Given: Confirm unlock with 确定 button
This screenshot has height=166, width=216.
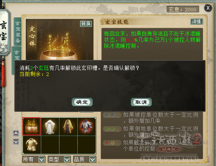Looking at the screenshot, I should click(82, 102).
